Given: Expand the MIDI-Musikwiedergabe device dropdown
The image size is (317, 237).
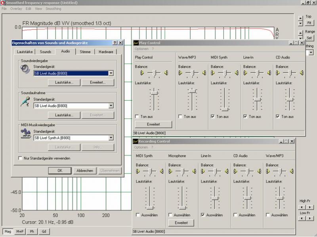Looking at the screenshot, I should tap(111, 138).
